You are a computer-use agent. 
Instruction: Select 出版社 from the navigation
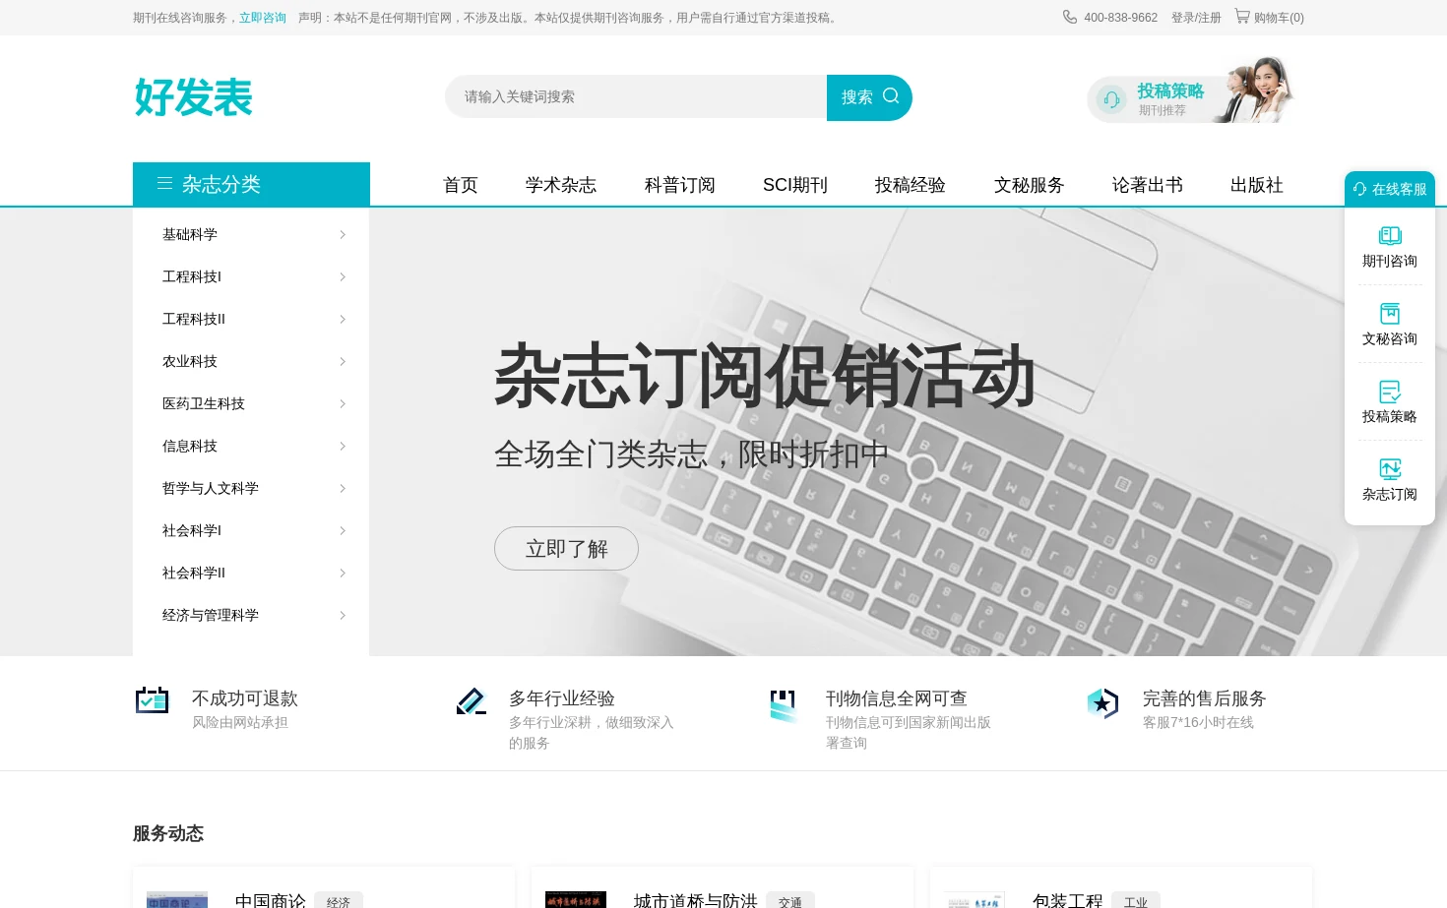coord(1257,185)
